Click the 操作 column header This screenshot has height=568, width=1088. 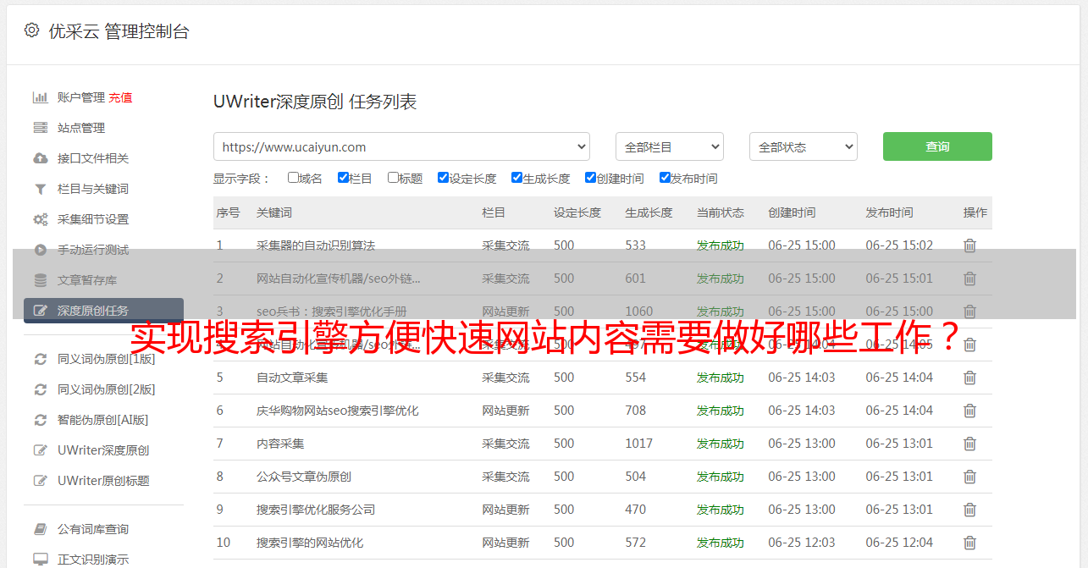pos(975,212)
